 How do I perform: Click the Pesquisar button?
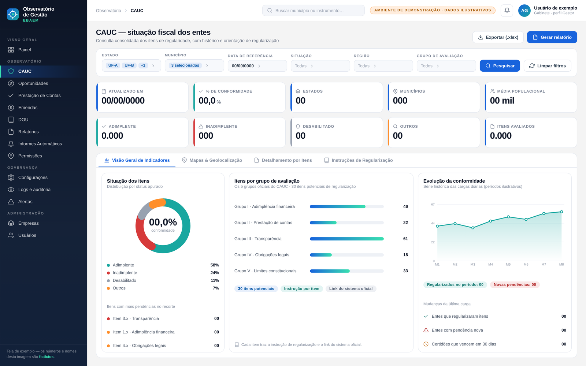500,66
